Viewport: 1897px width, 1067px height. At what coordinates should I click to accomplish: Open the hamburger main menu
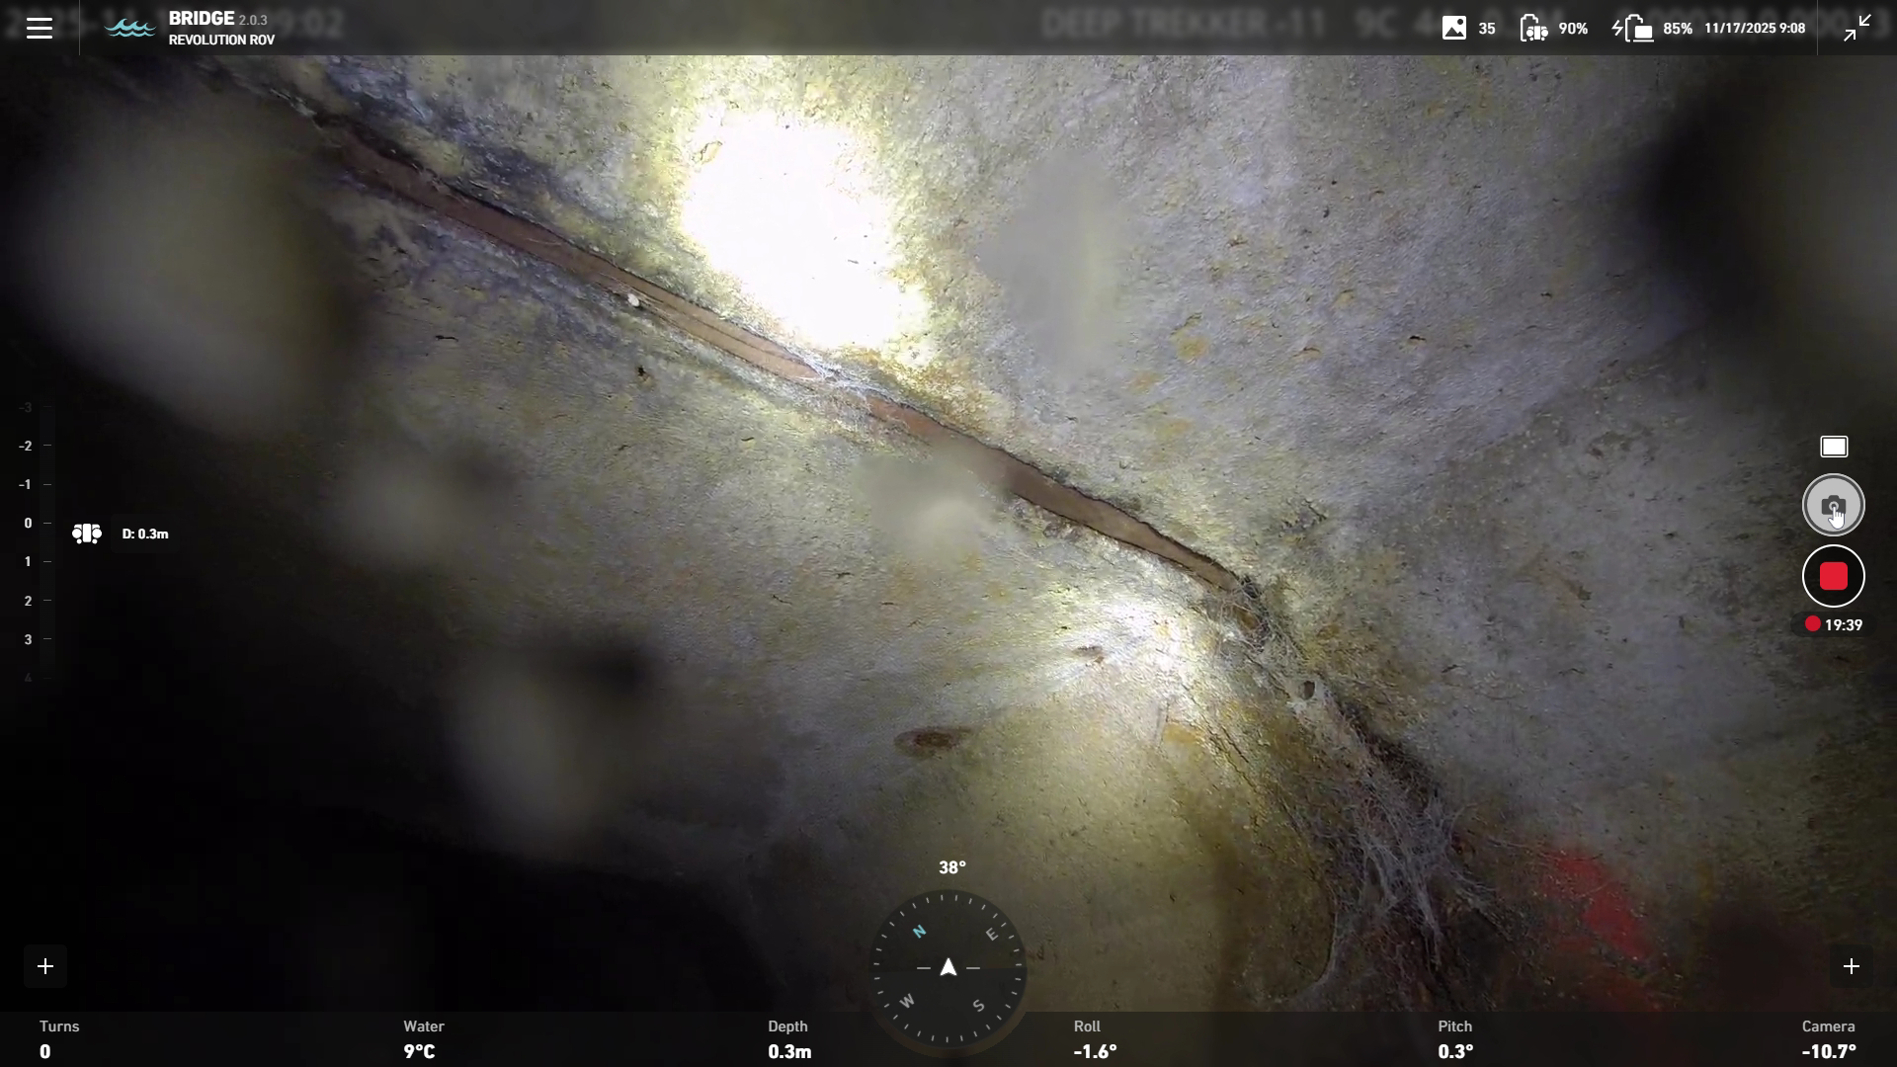(40, 28)
